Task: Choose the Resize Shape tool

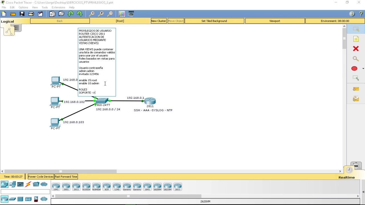Action: point(356,78)
